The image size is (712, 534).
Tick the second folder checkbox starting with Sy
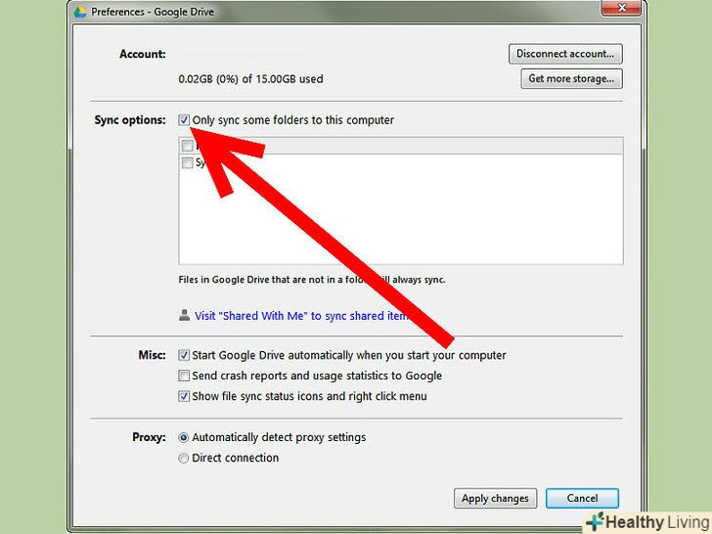(187, 162)
